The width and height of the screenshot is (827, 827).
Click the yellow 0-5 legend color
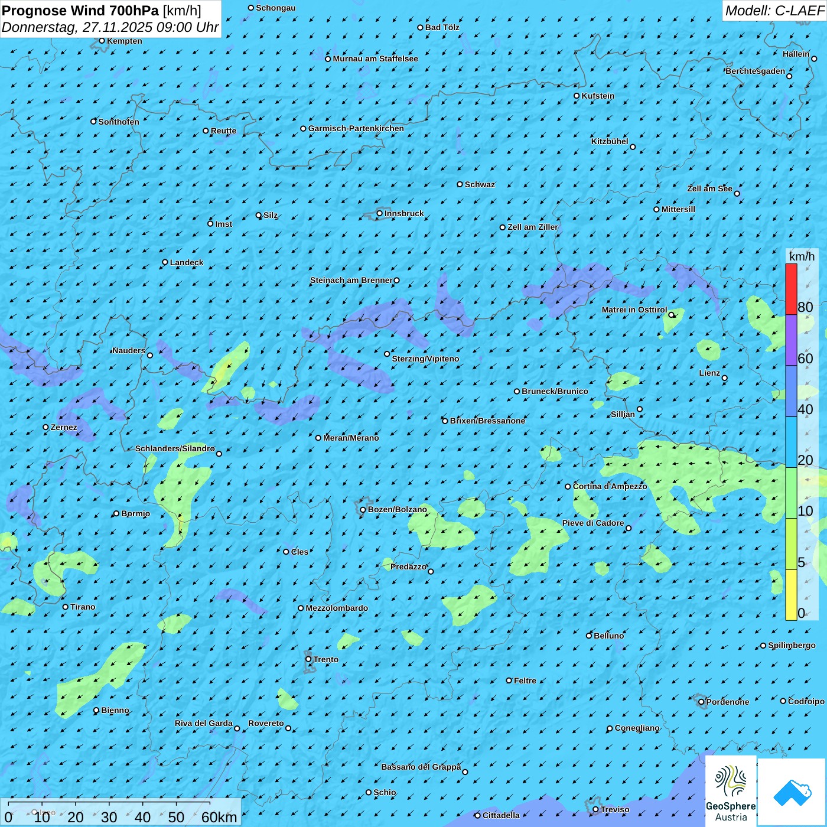click(791, 595)
